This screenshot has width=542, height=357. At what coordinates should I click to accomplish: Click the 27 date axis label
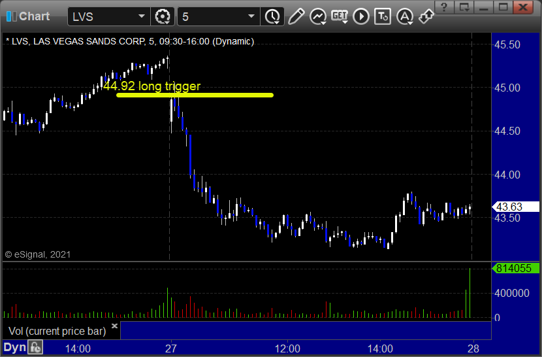[170, 348]
